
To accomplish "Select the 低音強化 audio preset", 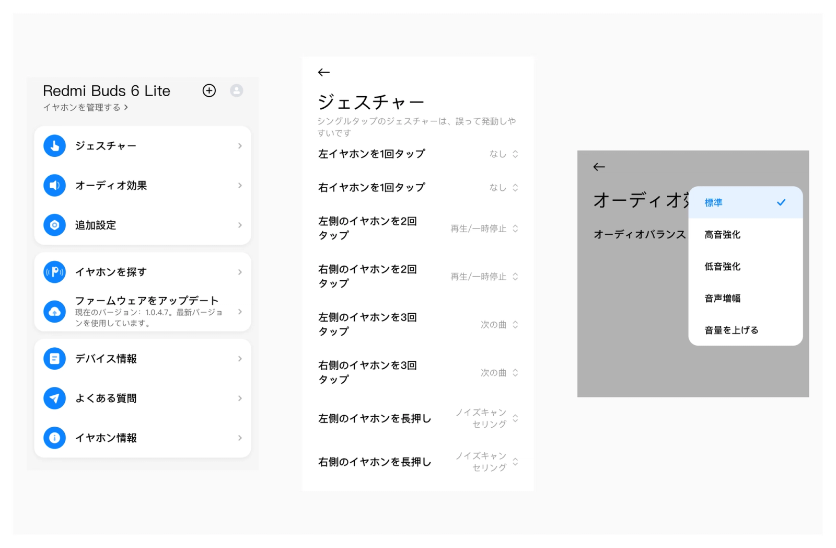I will [746, 267].
